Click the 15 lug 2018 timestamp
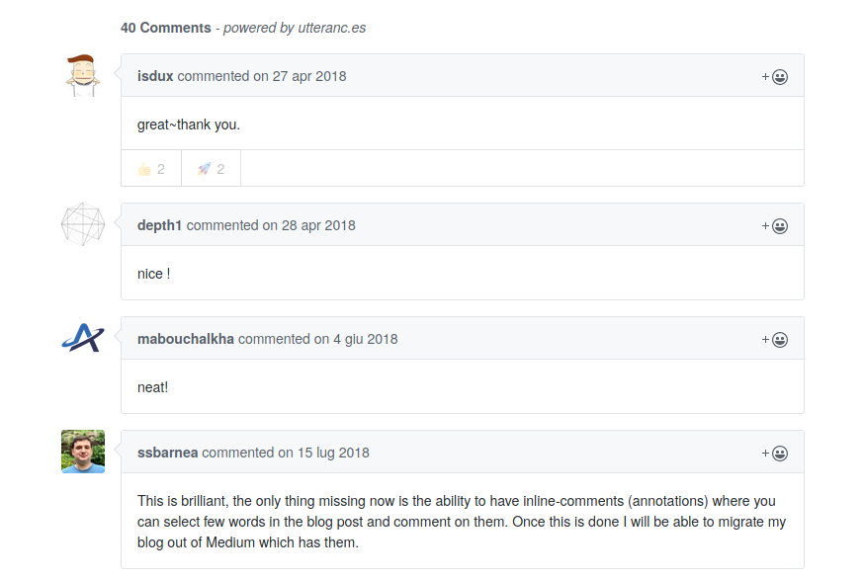 point(333,453)
